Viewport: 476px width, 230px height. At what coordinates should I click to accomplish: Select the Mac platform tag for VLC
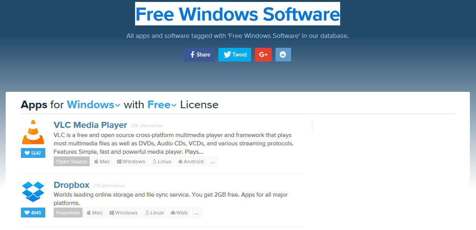pos(102,161)
